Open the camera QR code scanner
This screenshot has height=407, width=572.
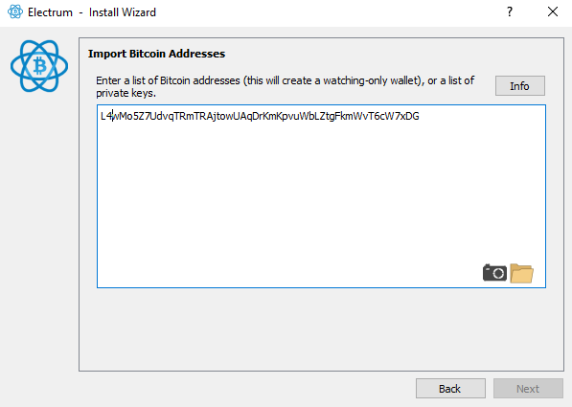click(494, 273)
